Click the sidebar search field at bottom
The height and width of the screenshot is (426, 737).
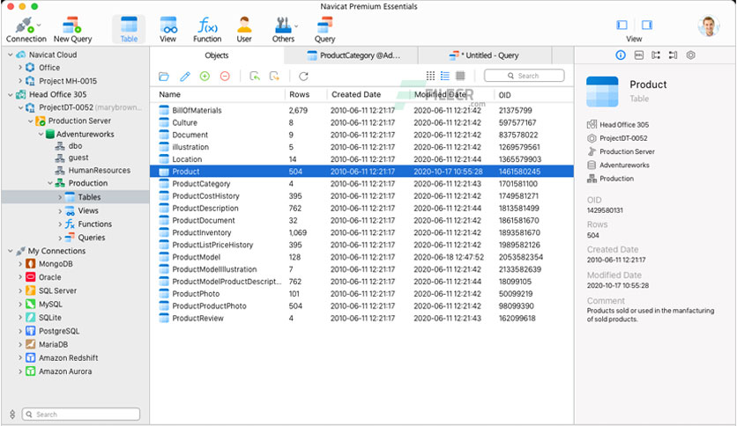(x=81, y=415)
